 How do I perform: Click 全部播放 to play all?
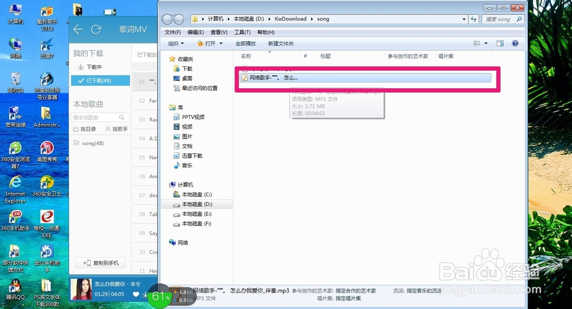point(245,43)
